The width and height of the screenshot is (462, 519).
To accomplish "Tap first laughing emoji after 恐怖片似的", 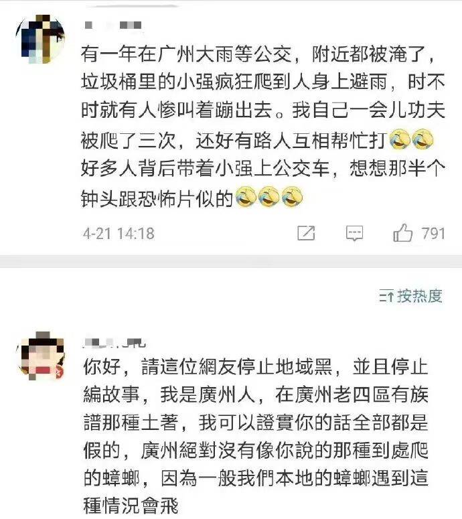I will pos(246,197).
